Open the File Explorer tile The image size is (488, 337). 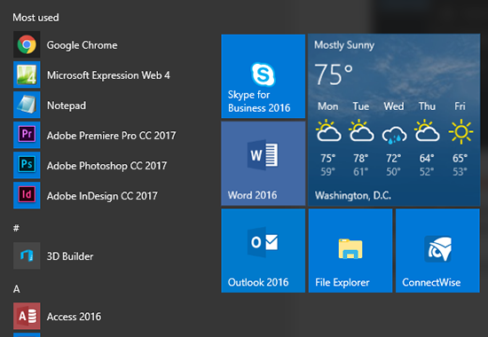coord(350,250)
